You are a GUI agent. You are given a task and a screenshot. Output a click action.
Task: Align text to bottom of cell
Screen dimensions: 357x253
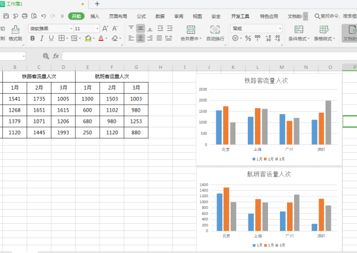point(150,29)
